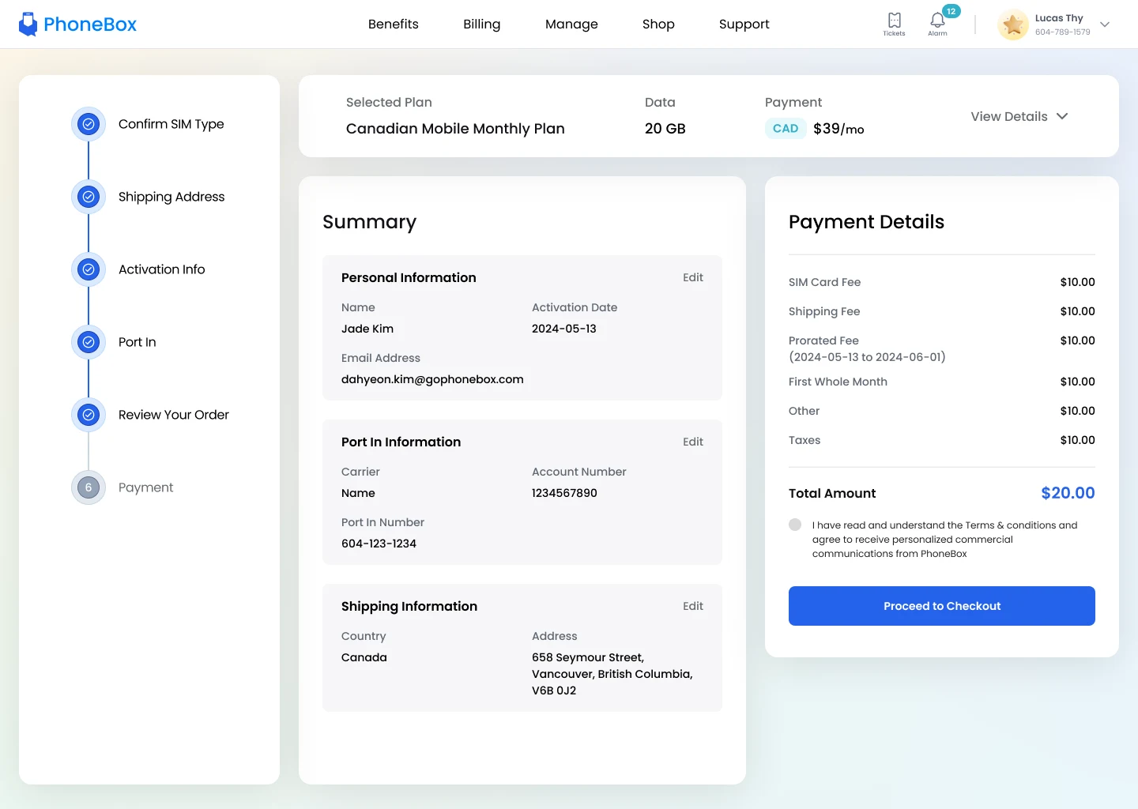The width and height of the screenshot is (1138, 809).
Task: Select the Review Your Order step label
Action: [x=174, y=415]
